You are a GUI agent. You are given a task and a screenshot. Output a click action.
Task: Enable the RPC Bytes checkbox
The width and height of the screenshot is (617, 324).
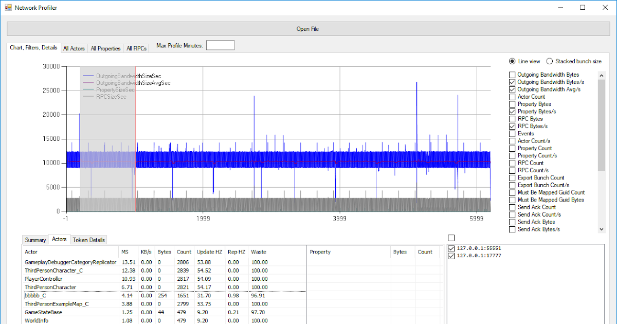(x=512, y=119)
